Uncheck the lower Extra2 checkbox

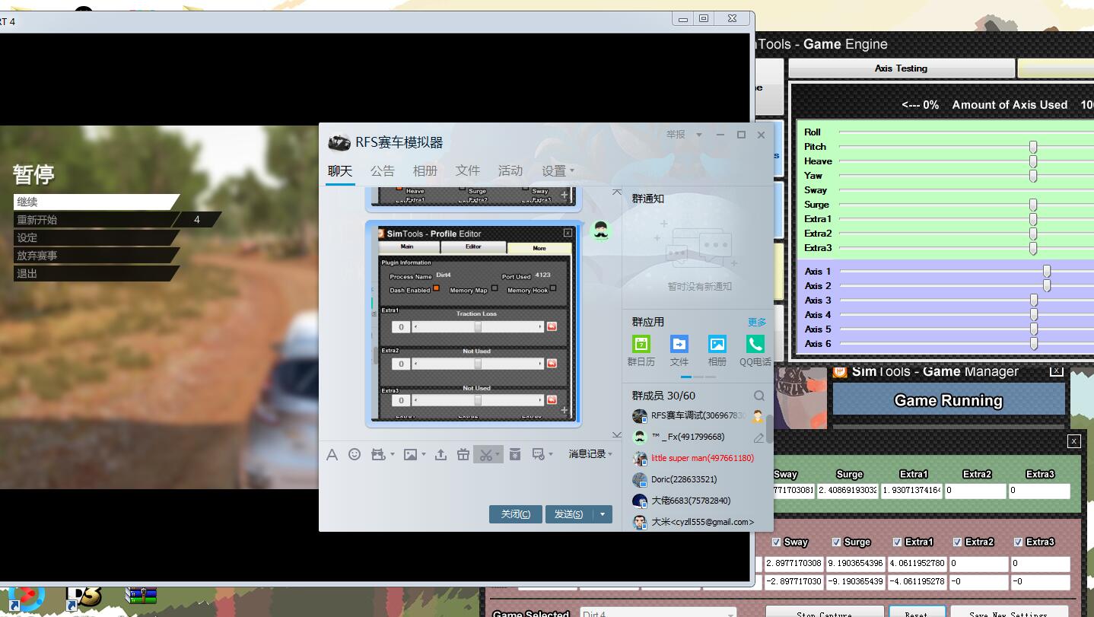tap(958, 542)
